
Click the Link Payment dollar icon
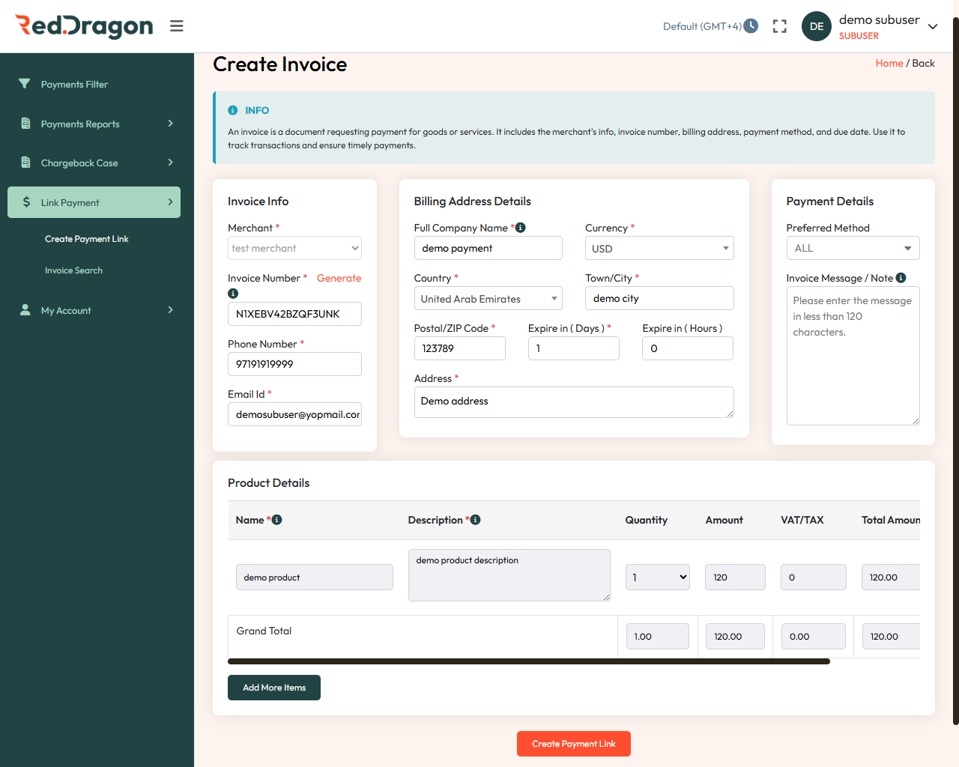[x=27, y=201]
